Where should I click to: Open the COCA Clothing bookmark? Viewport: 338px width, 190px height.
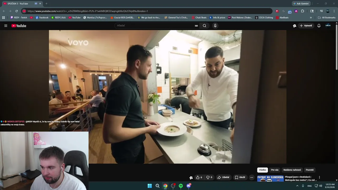[264, 18]
